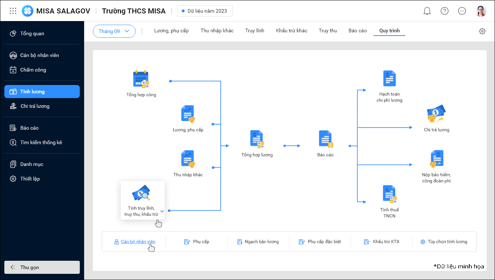The width and height of the screenshot is (495, 280).
Task: Open the Phụ cấp shortcut link
Action: pyautogui.click(x=197, y=242)
